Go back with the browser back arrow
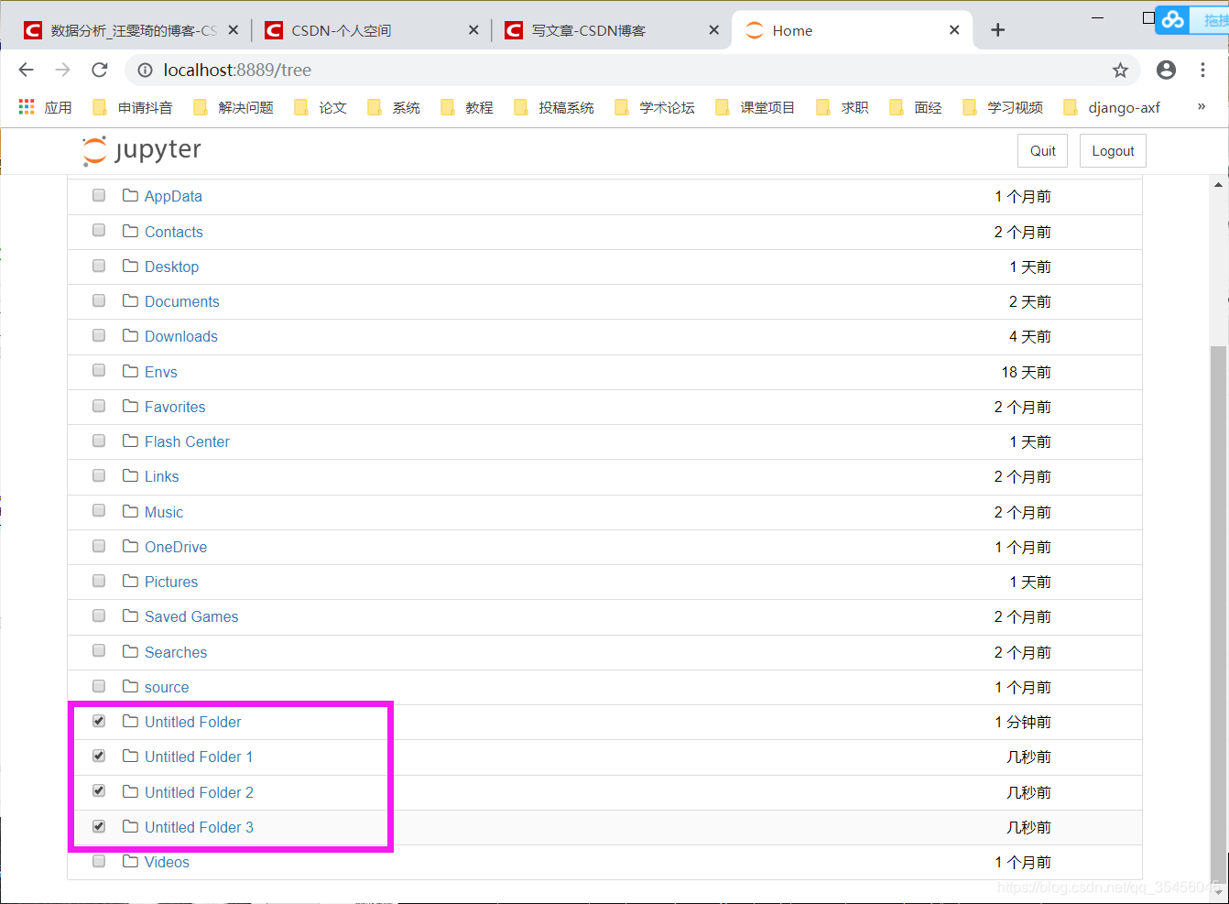The height and width of the screenshot is (904, 1229). (x=26, y=70)
